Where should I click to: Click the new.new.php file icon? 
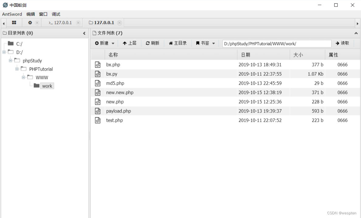point(98,92)
